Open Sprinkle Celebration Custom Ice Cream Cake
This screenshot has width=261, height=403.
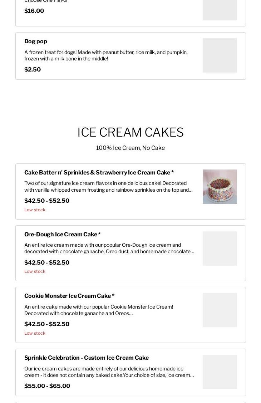tap(87, 358)
